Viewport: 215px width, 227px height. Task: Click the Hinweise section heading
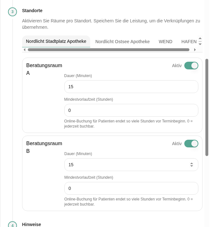31,224
